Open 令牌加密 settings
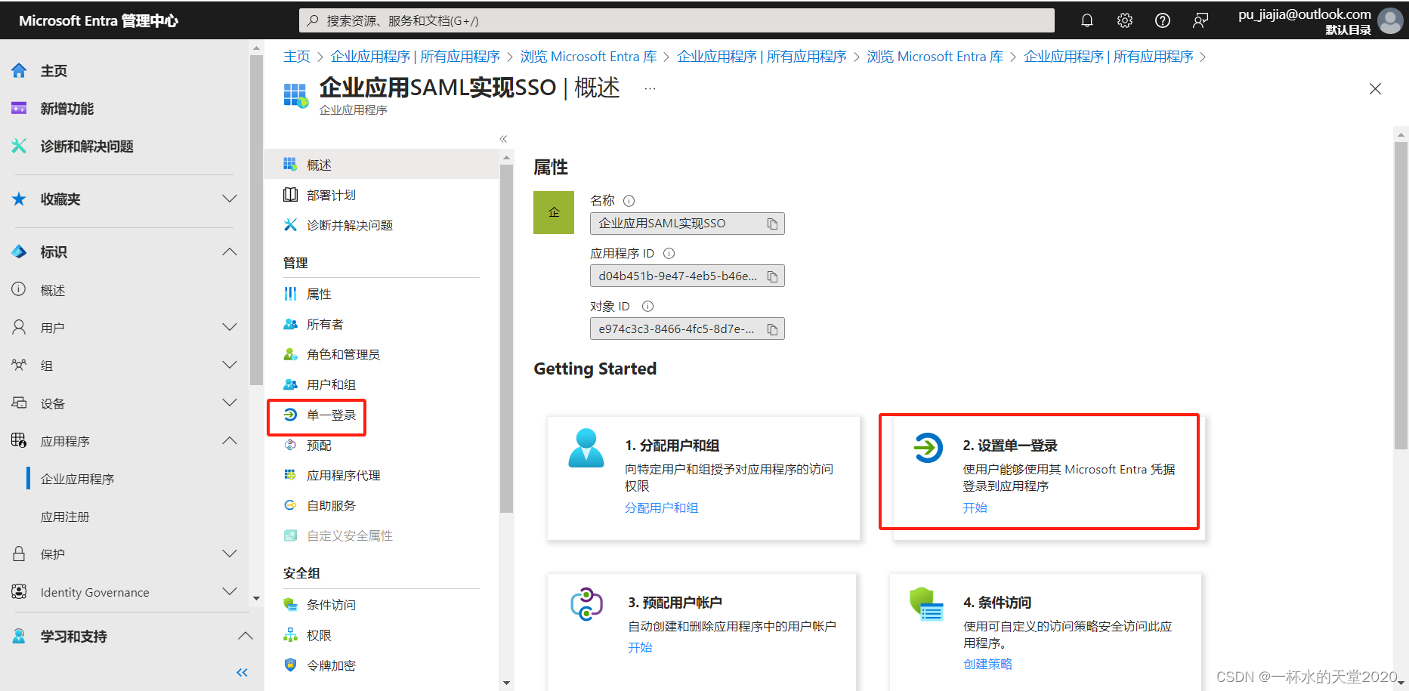This screenshot has width=1409, height=691. pyautogui.click(x=330, y=665)
